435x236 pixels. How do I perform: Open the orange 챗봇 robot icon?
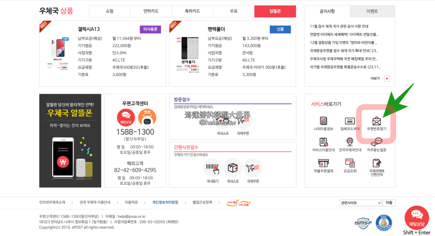(147, 117)
